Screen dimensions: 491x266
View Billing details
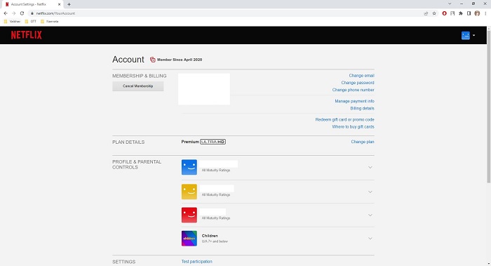[x=362, y=108]
